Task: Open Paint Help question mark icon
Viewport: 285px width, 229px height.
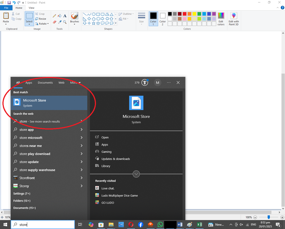Action: tap(282, 8)
